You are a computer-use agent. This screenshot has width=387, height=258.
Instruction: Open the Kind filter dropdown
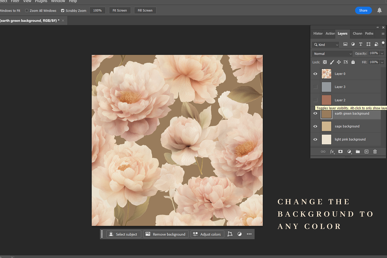(x=325, y=45)
